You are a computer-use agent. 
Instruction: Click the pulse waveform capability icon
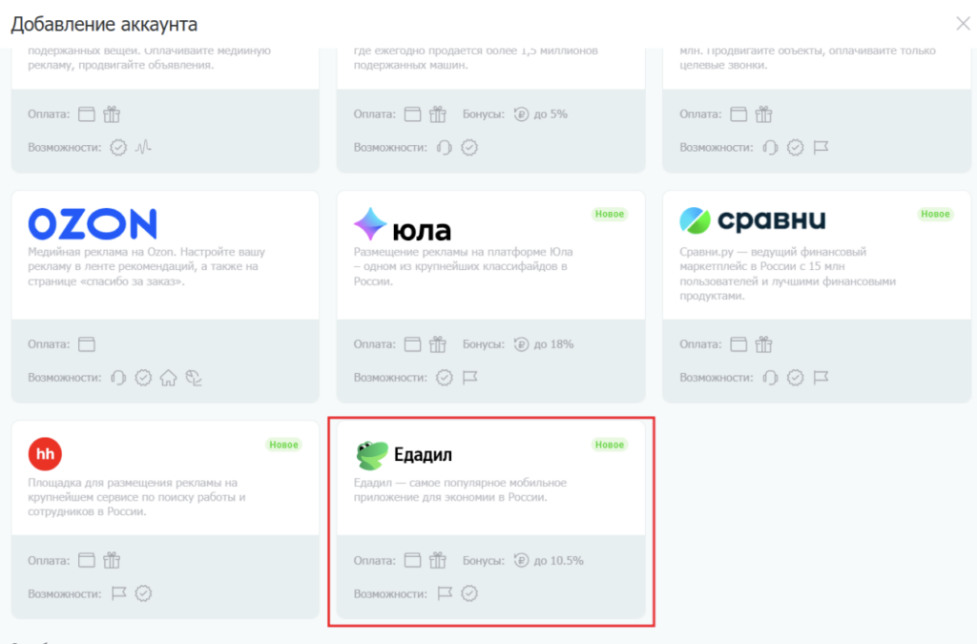(x=143, y=147)
